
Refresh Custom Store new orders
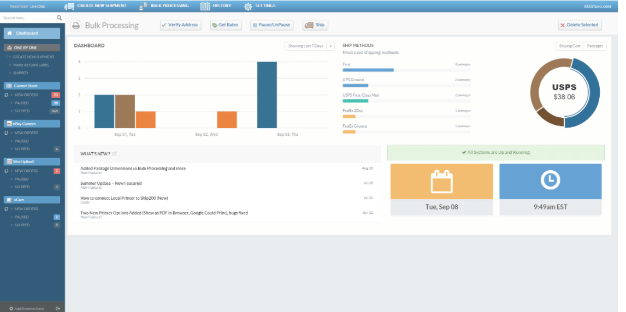pyautogui.click(x=6, y=95)
